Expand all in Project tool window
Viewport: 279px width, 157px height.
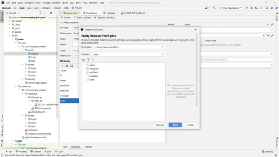(41, 13)
